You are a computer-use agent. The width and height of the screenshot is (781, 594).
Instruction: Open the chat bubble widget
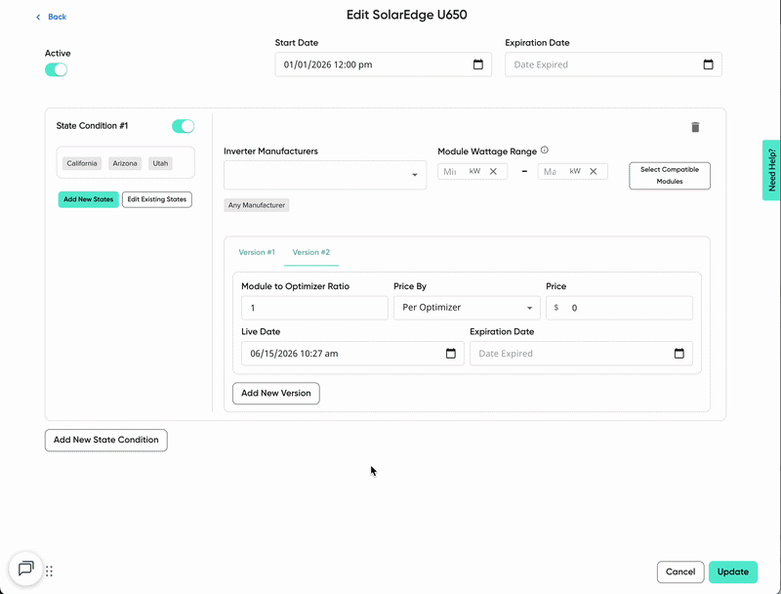coord(26,569)
